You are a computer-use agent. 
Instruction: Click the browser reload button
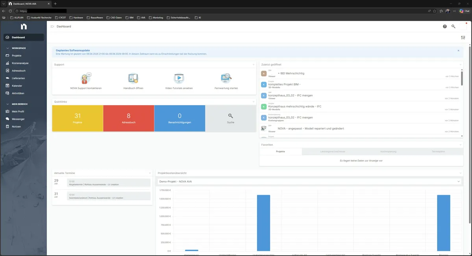pos(10,11)
